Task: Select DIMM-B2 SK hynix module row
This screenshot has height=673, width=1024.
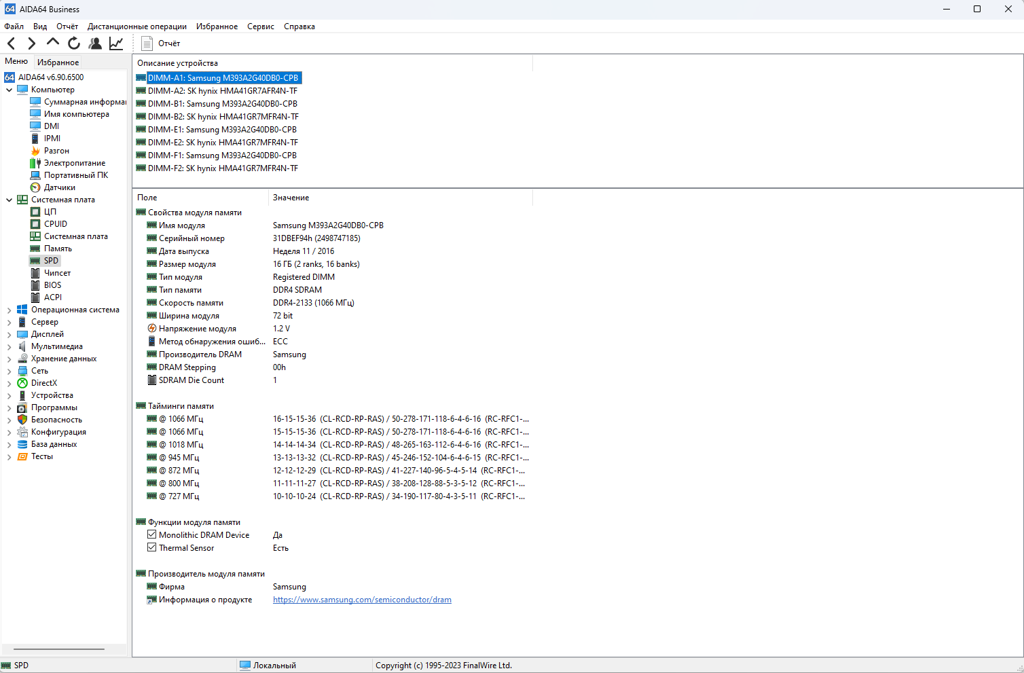Action: coord(217,117)
